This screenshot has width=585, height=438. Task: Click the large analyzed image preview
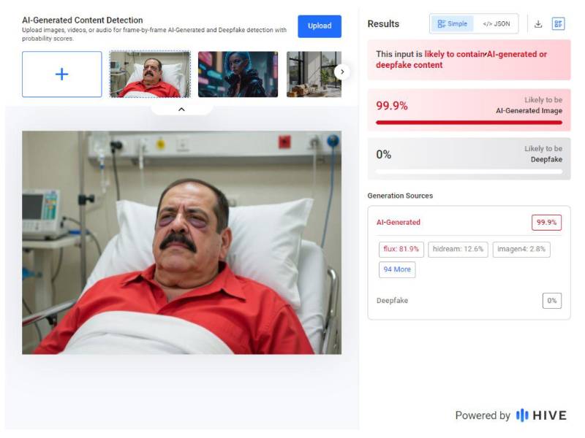(x=181, y=242)
